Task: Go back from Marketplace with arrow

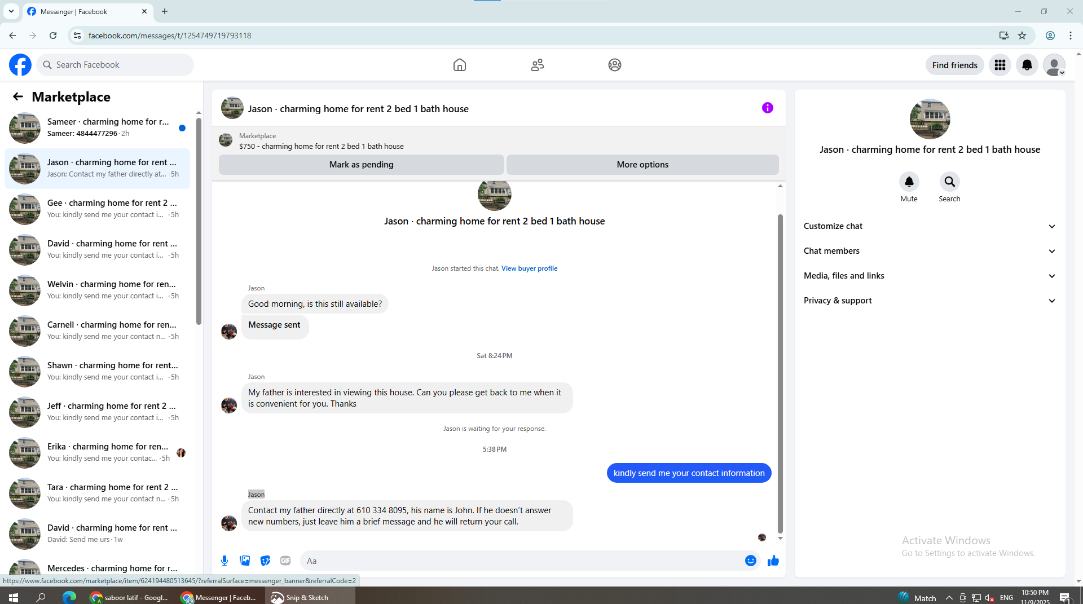Action: click(x=18, y=96)
